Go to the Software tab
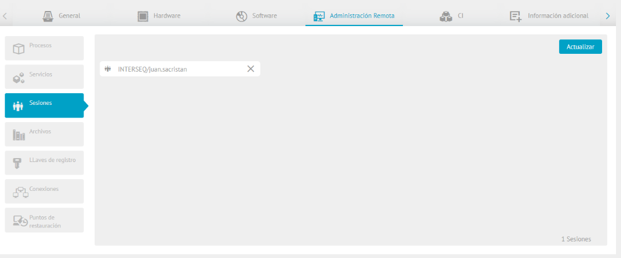The image size is (621, 258). pyautogui.click(x=257, y=16)
